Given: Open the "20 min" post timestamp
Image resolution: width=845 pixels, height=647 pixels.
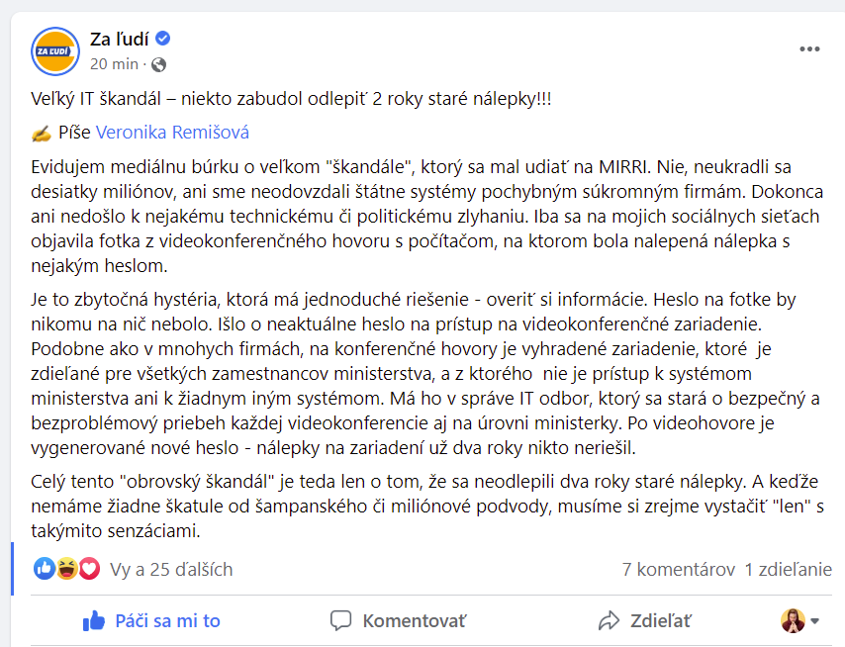Looking at the screenshot, I should 114,64.
